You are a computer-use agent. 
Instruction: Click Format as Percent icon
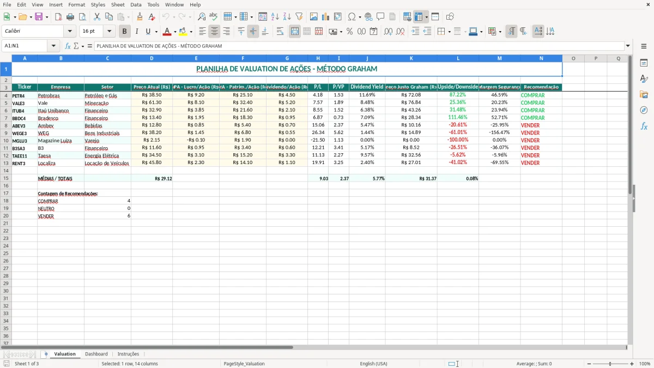point(349,32)
